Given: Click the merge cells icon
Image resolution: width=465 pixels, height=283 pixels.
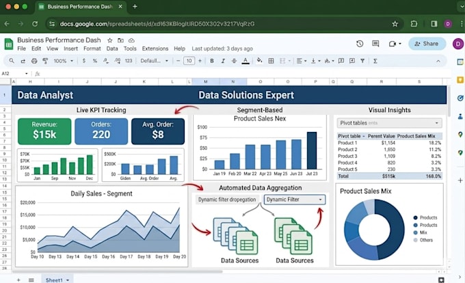Looking at the screenshot, I should pos(282,61).
